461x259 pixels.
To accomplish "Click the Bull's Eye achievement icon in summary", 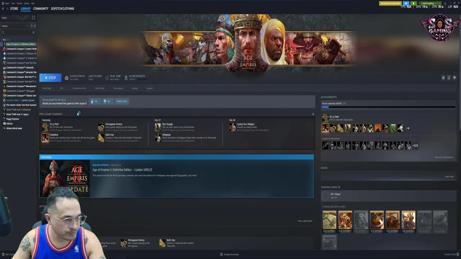I will pos(101,138).
